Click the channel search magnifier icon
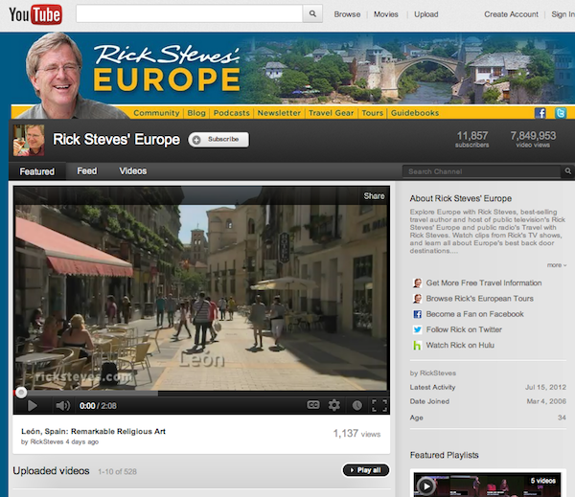575x497 pixels. tap(567, 171)
